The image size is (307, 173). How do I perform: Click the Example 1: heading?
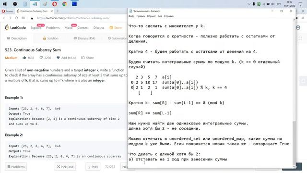point(14,98)
